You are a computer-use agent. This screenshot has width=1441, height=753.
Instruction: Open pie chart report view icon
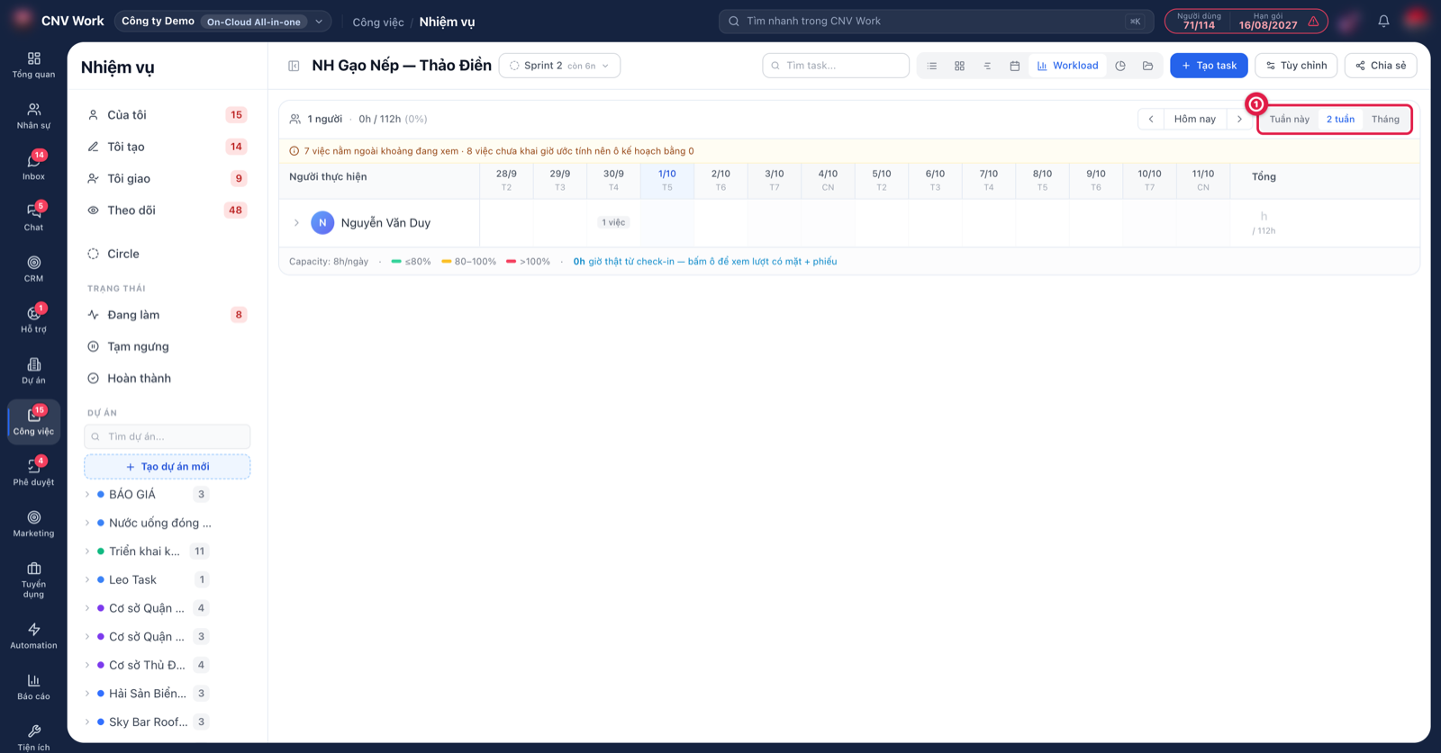pos(1120,66)
